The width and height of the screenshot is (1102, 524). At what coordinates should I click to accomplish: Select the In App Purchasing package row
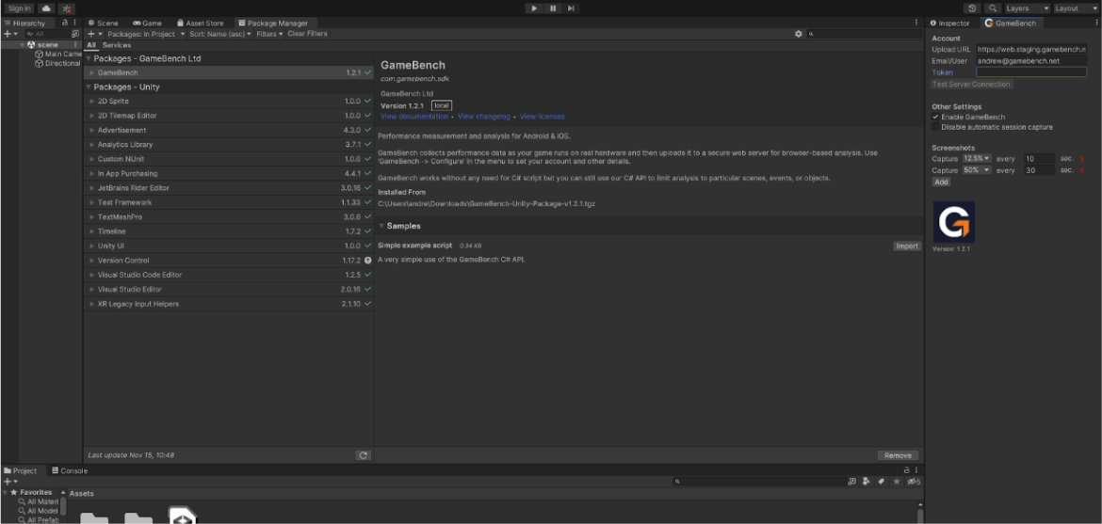click(x=229, y=173)
